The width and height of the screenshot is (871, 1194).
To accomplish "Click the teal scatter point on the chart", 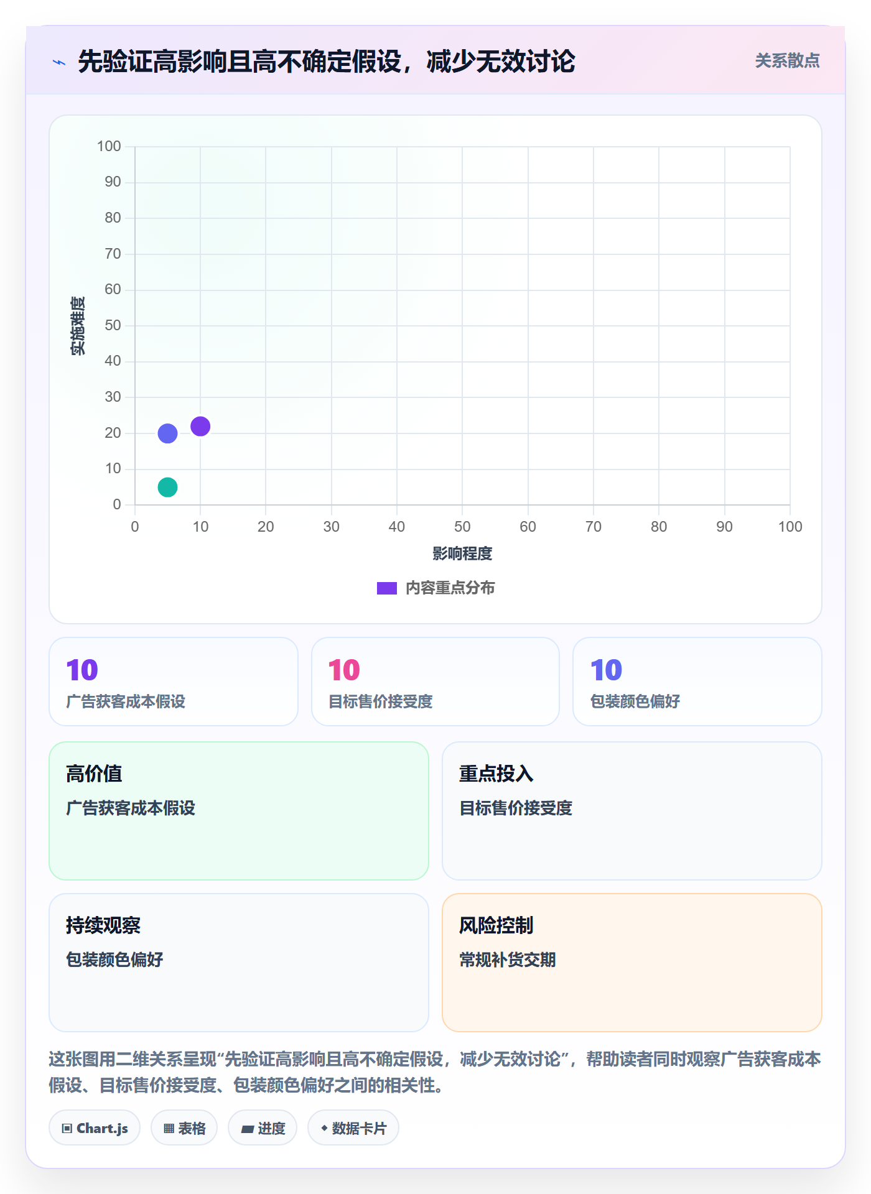I will point(167,487).
